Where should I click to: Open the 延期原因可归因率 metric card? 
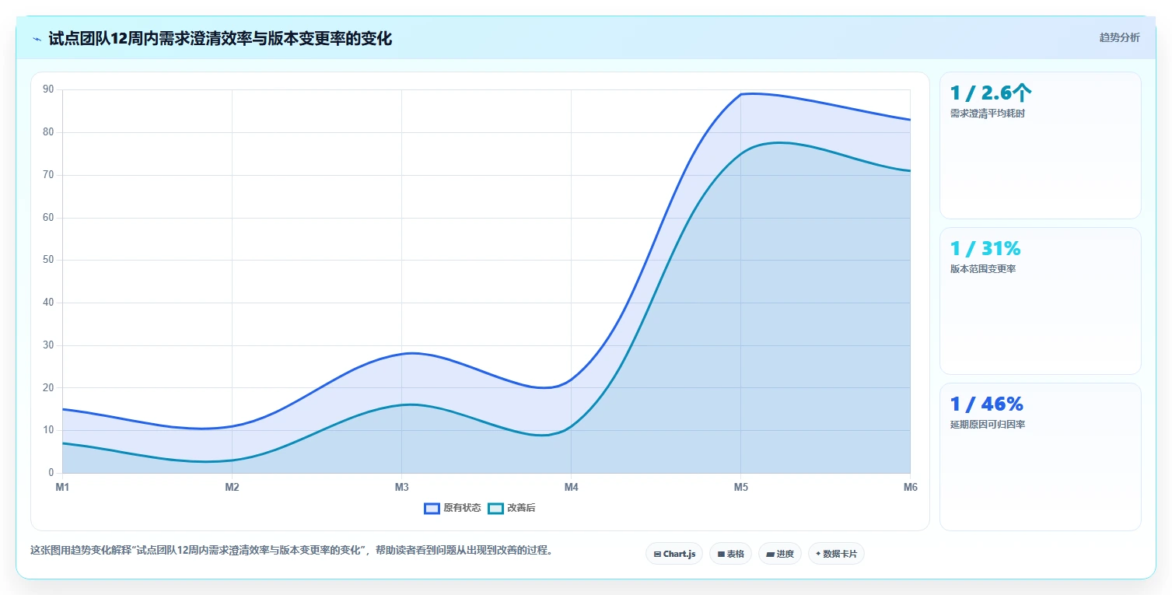(x=1040, y=457)
